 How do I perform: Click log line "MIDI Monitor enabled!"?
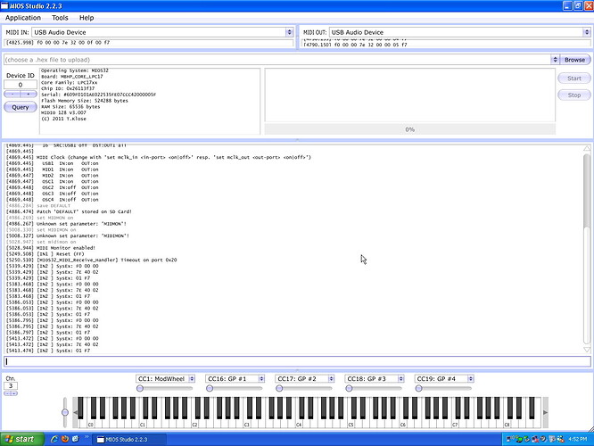[65, 248]
